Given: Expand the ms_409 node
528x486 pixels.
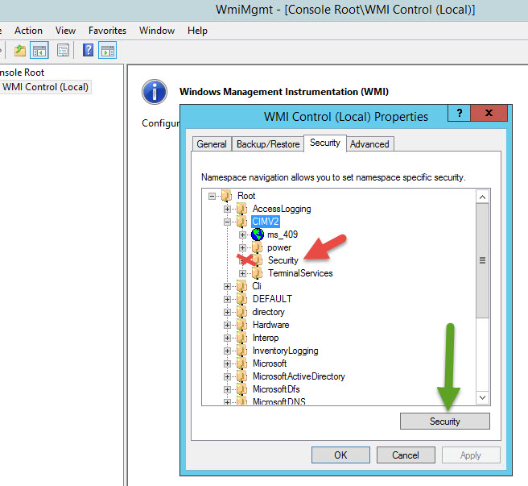Looking at the screenshot, I should pyautogui.click(x=243, y=235).
